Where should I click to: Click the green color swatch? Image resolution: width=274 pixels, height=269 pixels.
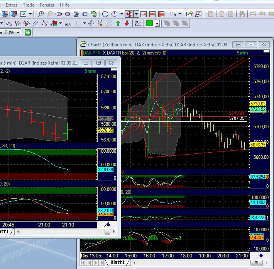pos(149,24)
